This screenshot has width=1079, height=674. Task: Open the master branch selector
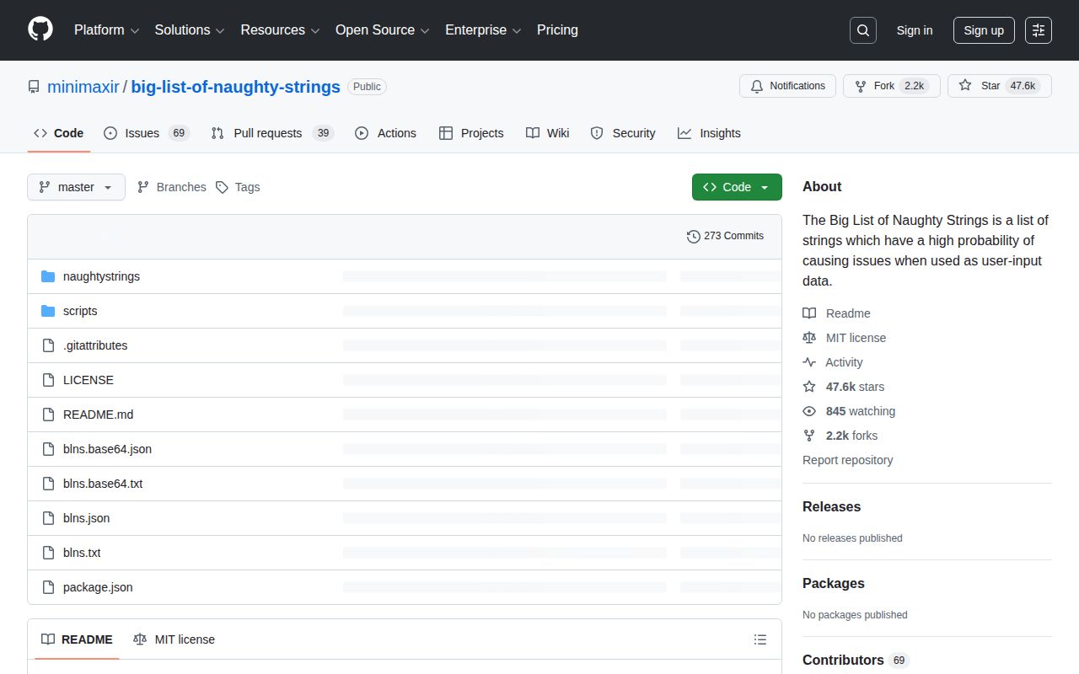(76, 187)
